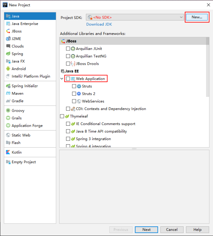The width and height of the screenshot is (213, 236).
Task: Toggle the Thymeleaf framework checkbox
Action: (x=62, y=116)
